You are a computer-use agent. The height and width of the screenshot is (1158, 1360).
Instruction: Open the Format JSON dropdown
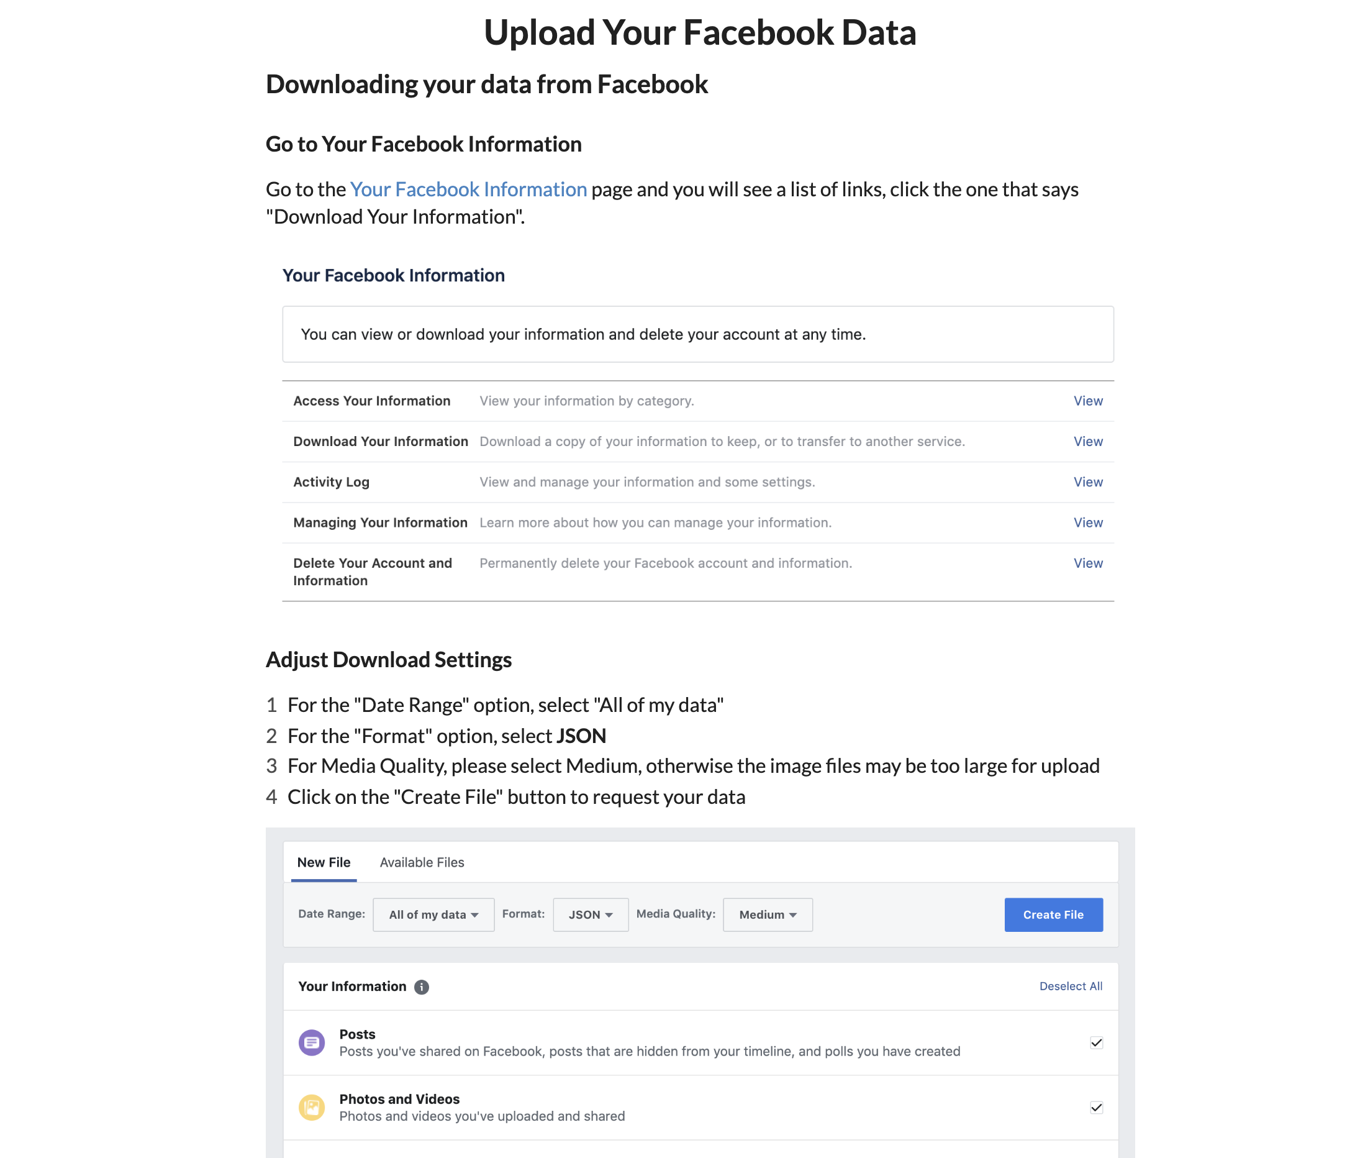coord(590,914)
